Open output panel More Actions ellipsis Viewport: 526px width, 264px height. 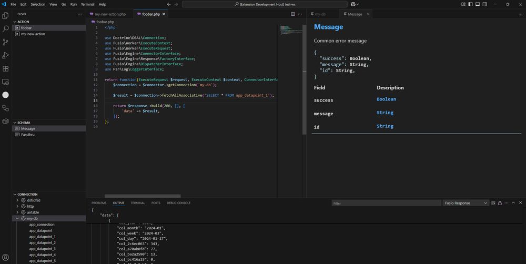coord(507,203)
